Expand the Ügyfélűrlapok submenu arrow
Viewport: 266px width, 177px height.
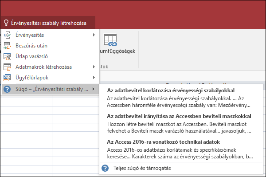(94, 78)
